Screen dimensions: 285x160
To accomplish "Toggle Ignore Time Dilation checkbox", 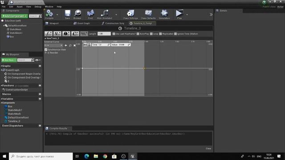I will coord(175,34).
